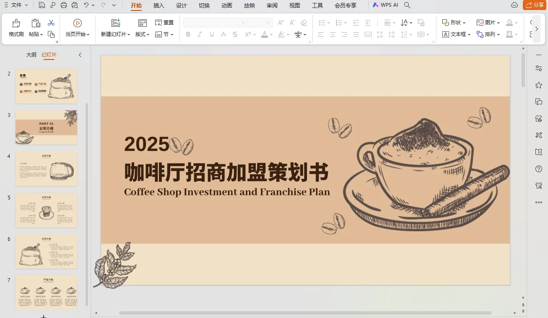Click the More (three dots) icon in right sidebar
The image size is (548, 318).
(539, 202)
